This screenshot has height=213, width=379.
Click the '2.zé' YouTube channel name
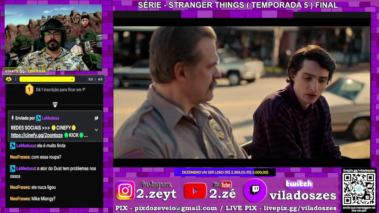[223, 194]
